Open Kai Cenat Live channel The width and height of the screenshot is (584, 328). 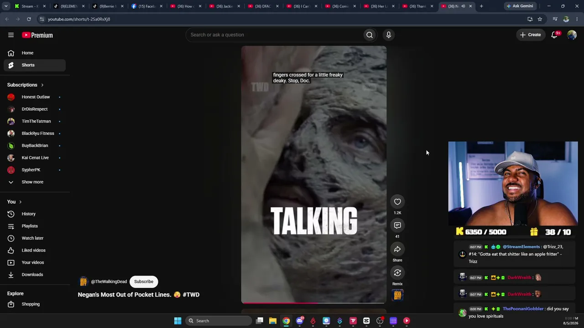pyautogui.click(x=35, y=158)
